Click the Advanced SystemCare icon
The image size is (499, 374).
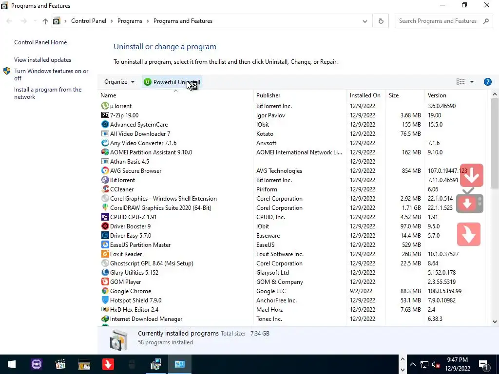105,124
